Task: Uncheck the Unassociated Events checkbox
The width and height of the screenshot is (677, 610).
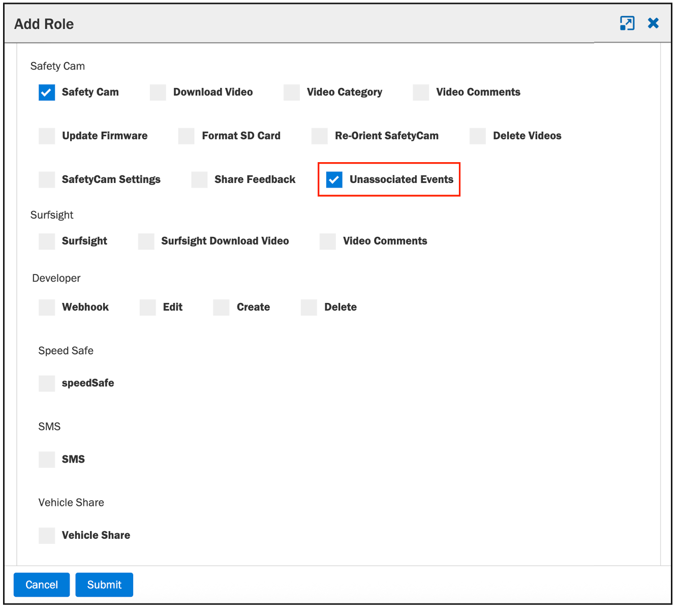Action: pyautogui.click(x=334, y=179)
